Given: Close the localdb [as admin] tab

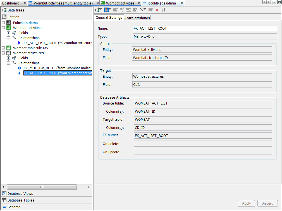Looking at the screenshot, I should pyautogui.click(x=182, y=3).
